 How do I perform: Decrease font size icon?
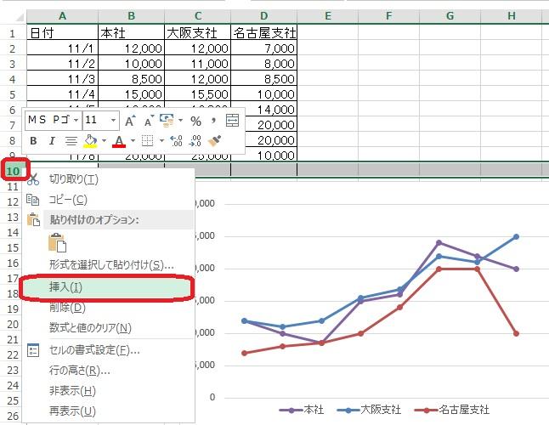150,121
